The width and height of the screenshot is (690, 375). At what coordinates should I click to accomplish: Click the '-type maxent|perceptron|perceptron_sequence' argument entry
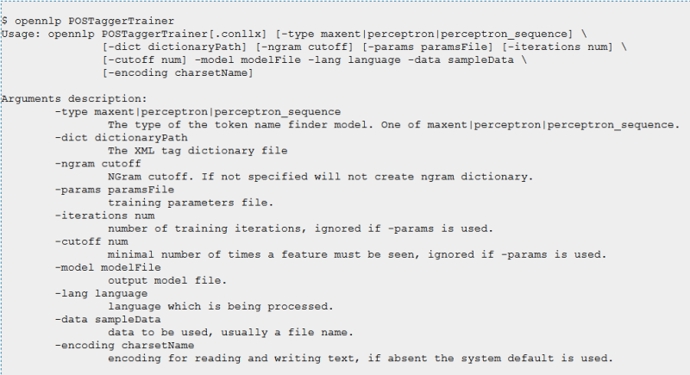(x=198, y=112)
